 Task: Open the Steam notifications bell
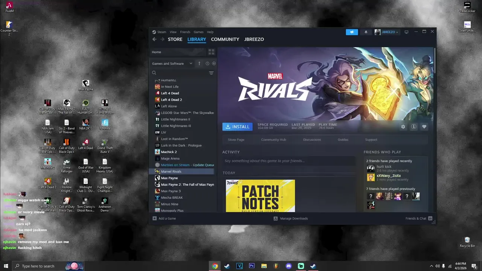pos(366,32)
